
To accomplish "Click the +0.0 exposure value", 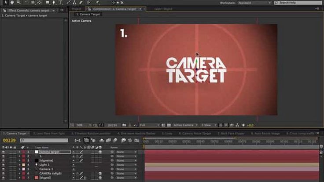I will (250, 125).
